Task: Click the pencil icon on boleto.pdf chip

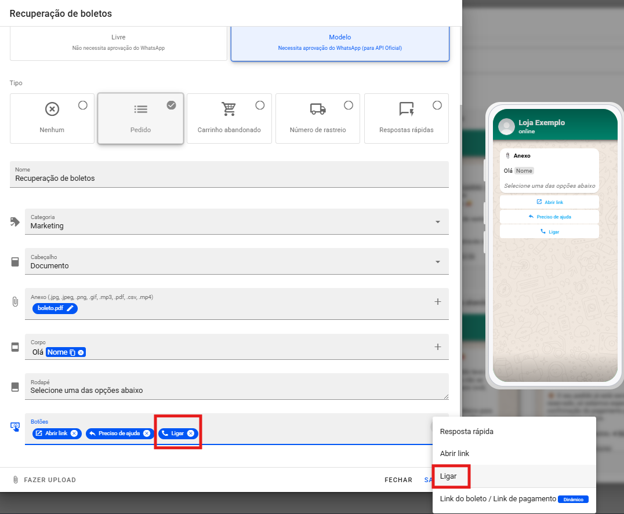Action: (x=70, y=308)
